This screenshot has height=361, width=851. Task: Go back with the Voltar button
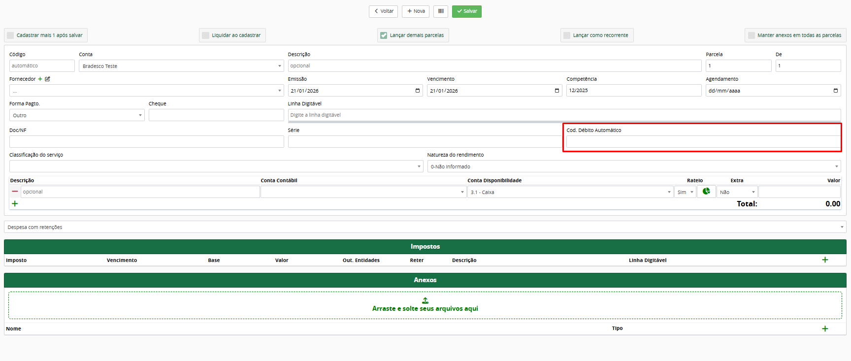(383, 11)
